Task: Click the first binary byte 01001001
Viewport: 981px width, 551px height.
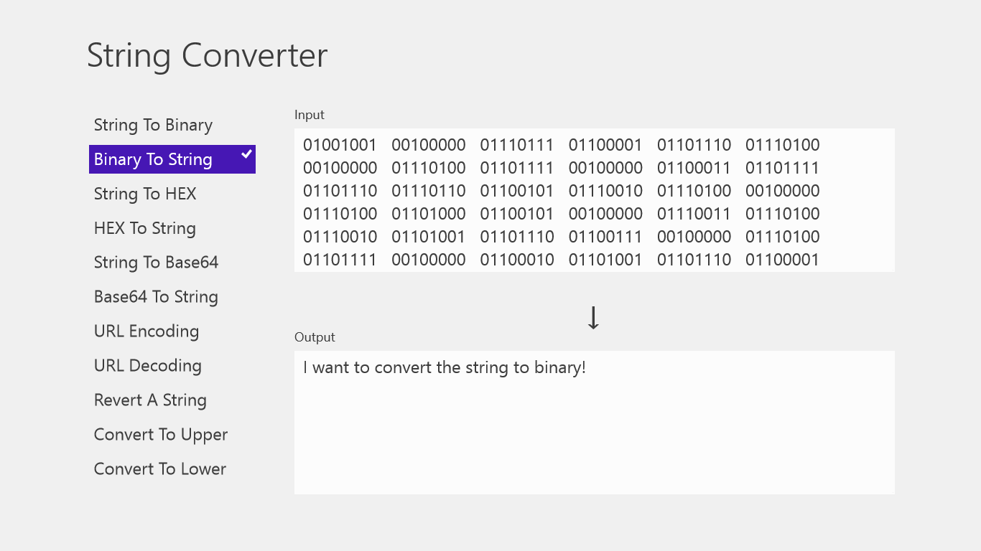Action: point(340,145)
